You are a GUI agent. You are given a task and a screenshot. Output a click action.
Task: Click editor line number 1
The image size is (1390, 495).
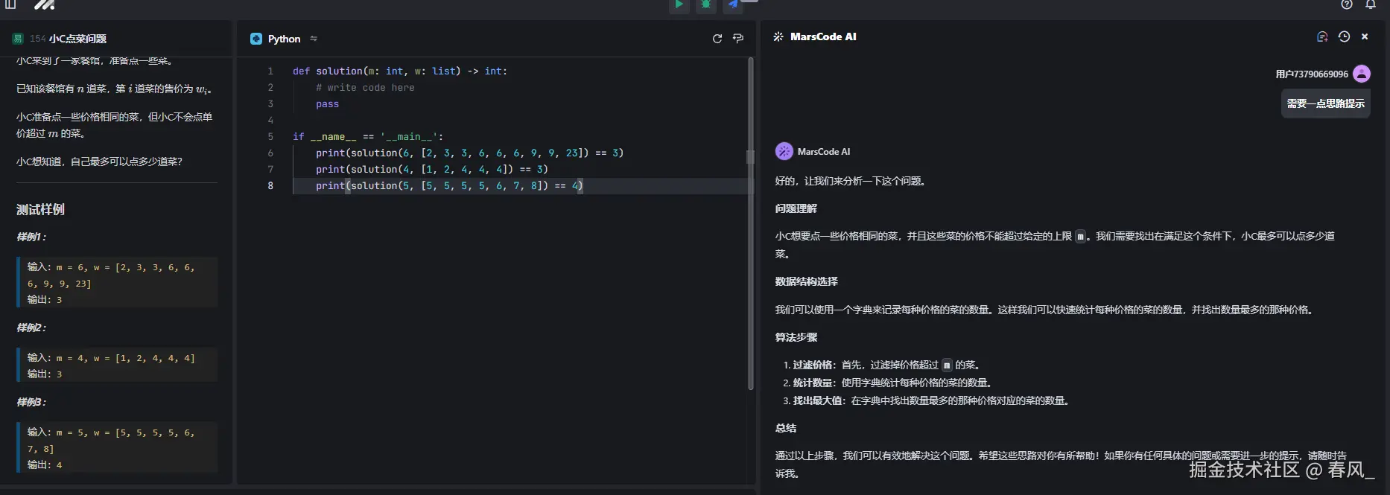(270, 71)
